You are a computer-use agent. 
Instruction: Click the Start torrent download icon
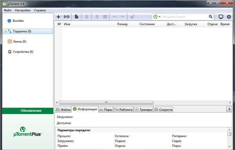point(97,17)
